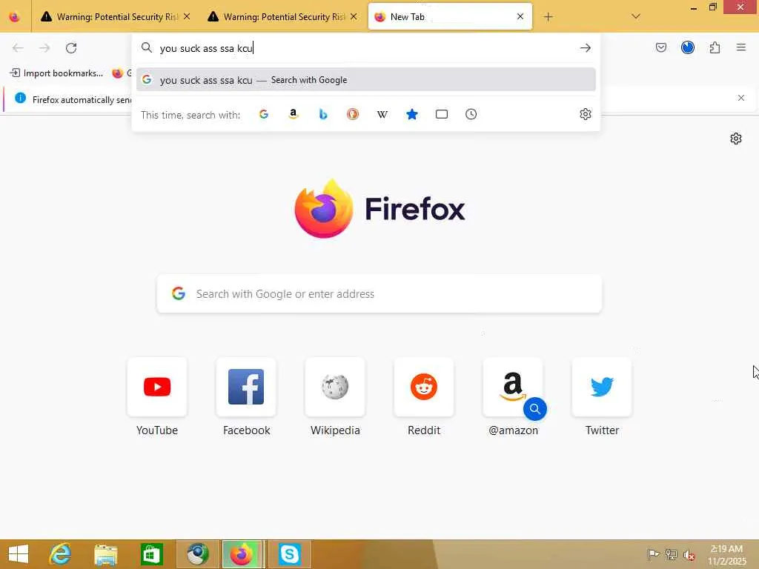Search this time with Amazon icon
This screenshot has height=569, width=759.
coord(294,114)
